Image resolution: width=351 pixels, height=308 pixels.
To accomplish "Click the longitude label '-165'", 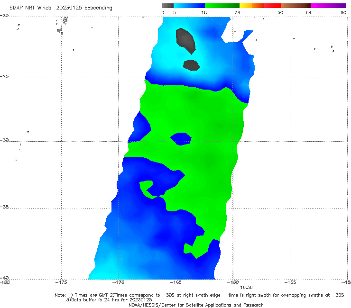I will pyautogui.click(x=175, y=282).
